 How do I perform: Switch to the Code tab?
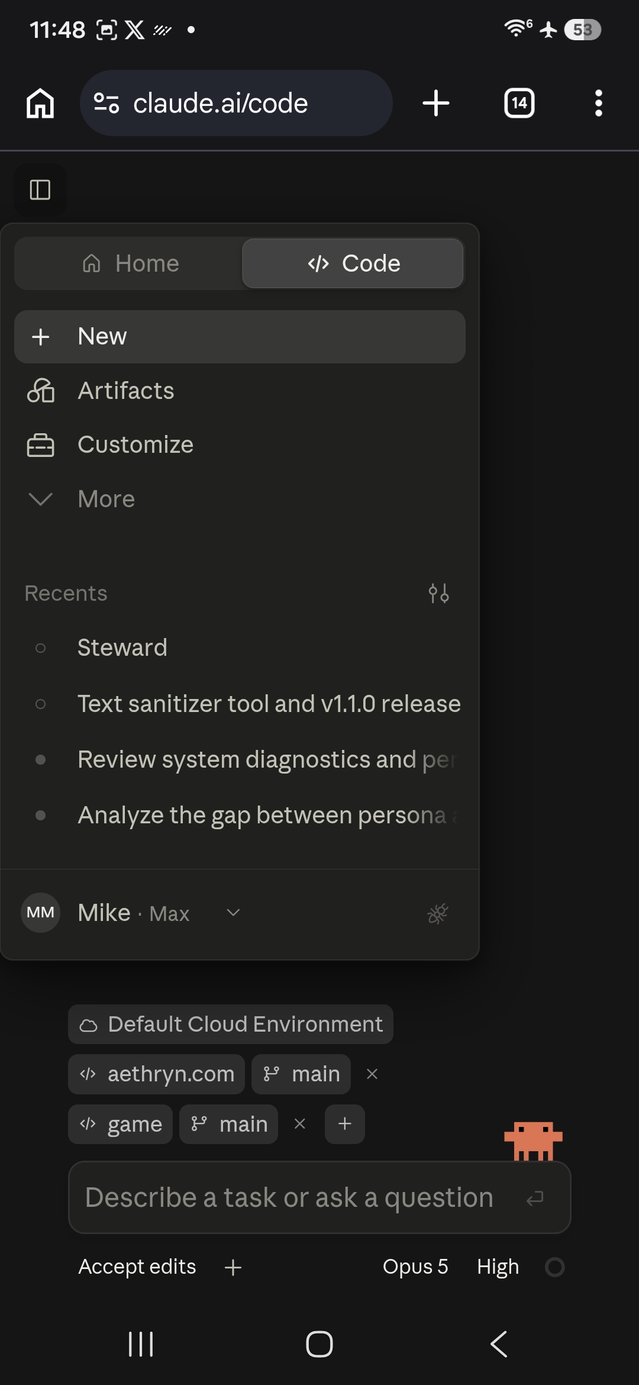point(353,263)
